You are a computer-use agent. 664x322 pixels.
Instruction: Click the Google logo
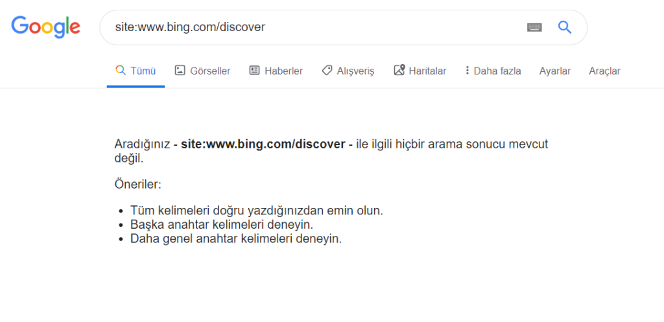[x=46, y=27]
